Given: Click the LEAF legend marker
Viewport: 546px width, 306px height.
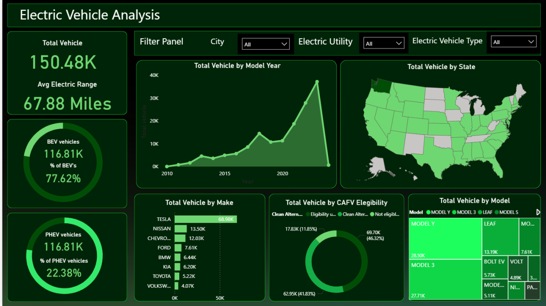Looking at the screenshot, I should (x=479, y=212).
